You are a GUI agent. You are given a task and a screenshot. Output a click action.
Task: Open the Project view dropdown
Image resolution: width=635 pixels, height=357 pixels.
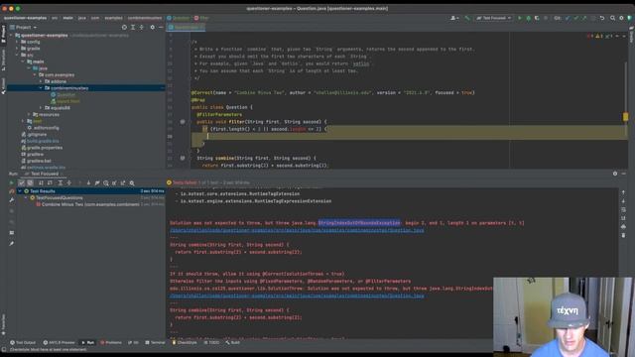[x=24, y=27]
